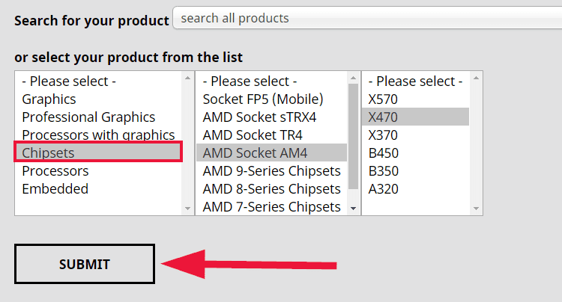Pick Processors in the category list
562x302 pixels.
coord(99,170)
